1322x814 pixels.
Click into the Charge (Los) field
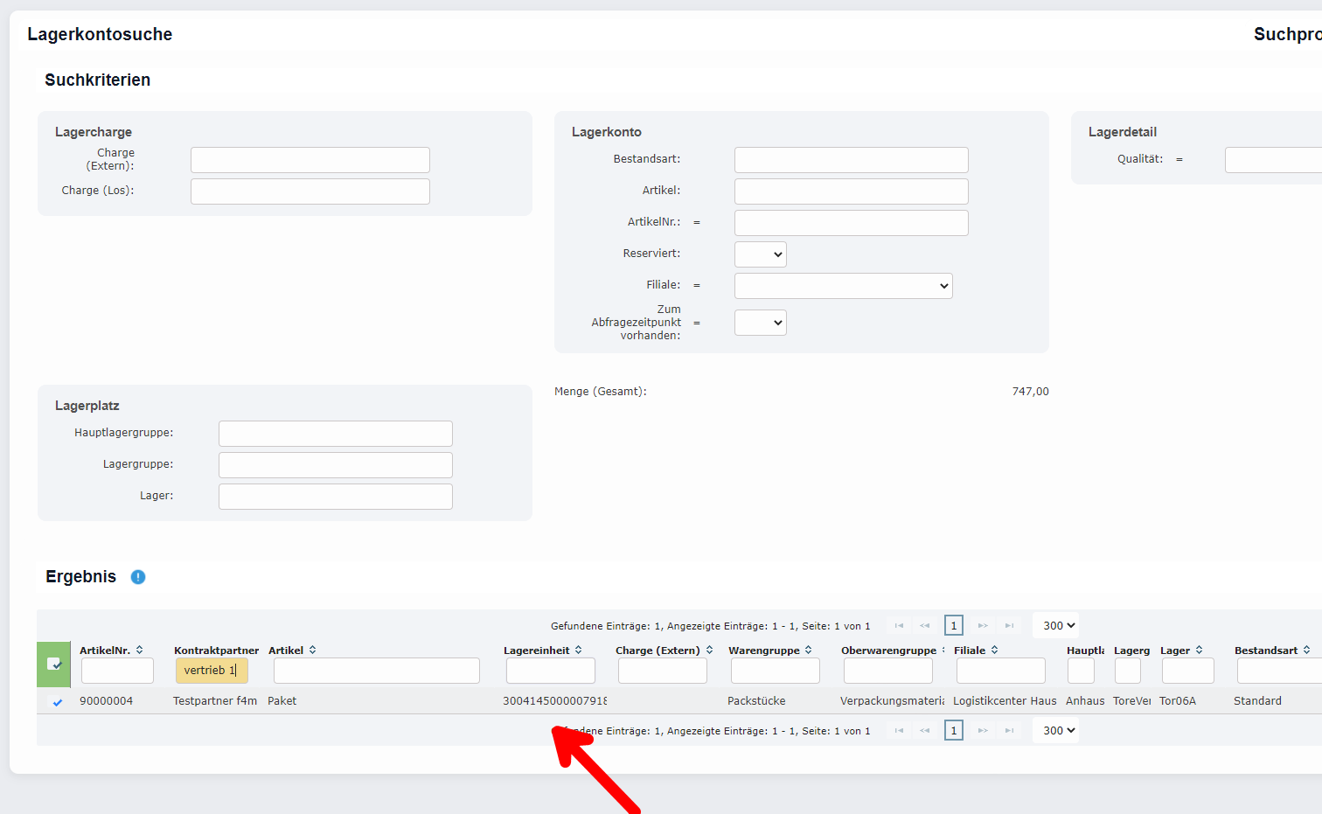310,191
